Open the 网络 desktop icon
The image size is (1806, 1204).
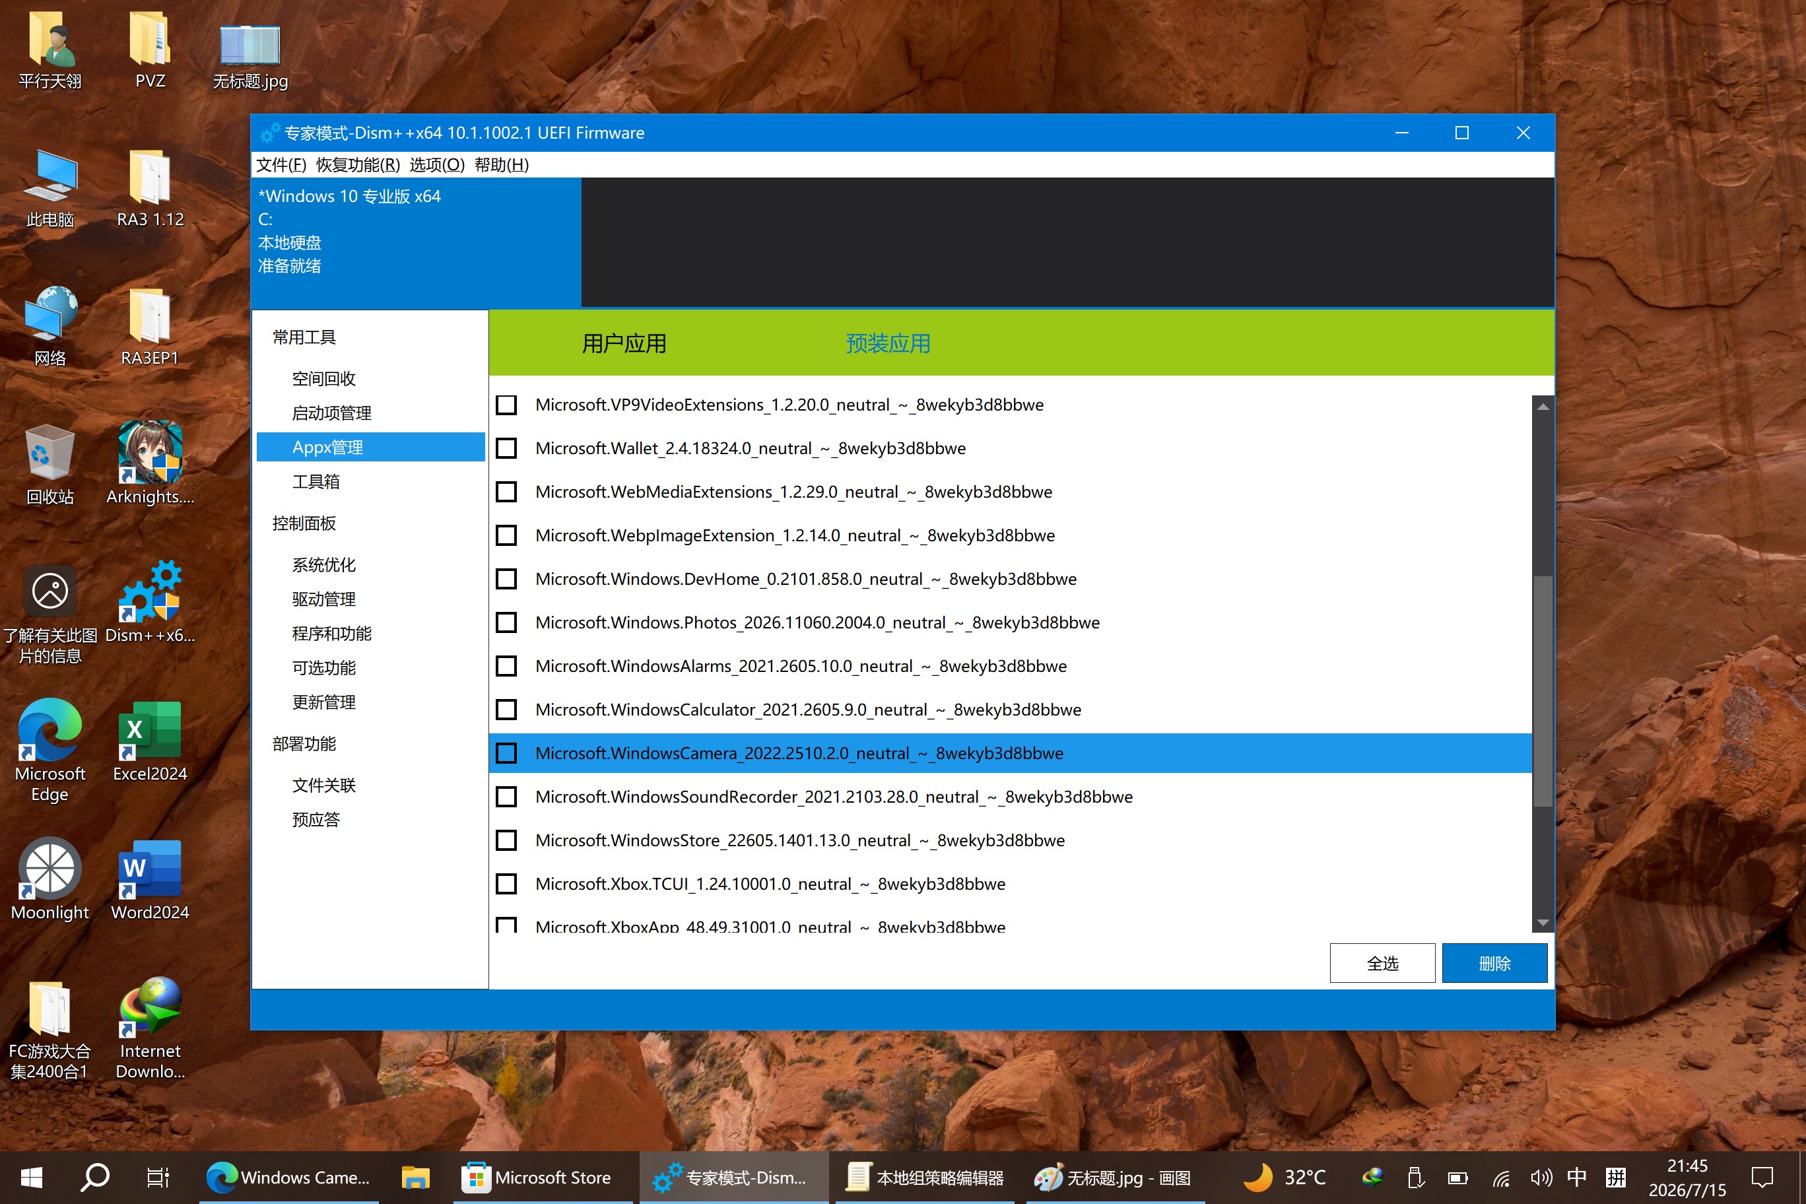pos(50,326)
